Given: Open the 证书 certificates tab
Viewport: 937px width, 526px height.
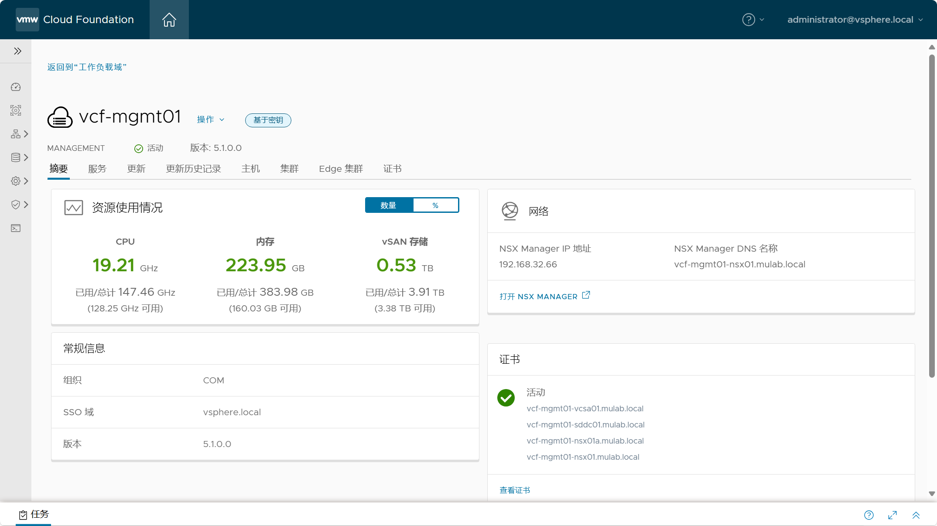Looking at the screenshot, I should tap(393, 169).
